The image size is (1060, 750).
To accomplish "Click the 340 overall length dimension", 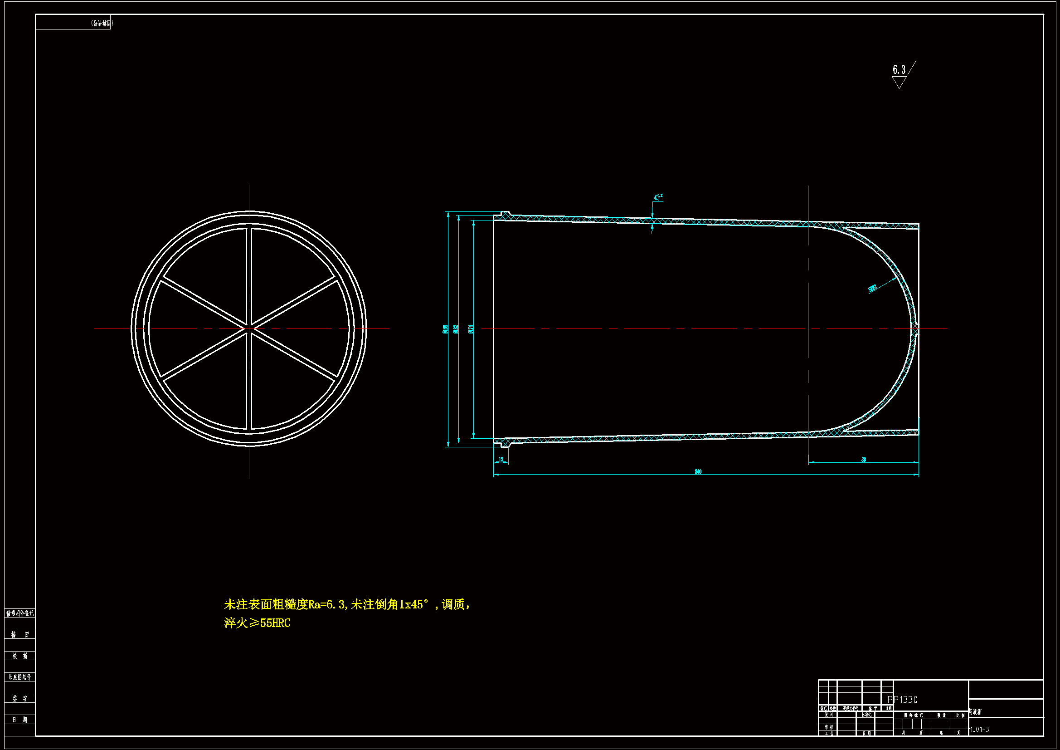I will 698,472.
